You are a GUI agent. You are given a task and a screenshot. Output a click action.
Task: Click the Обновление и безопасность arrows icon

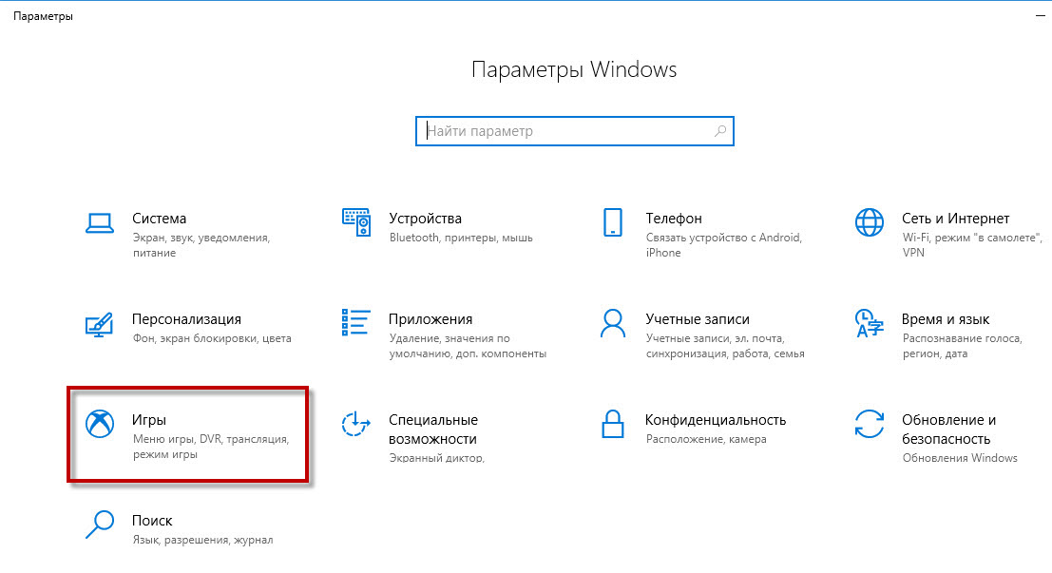(x=869, y=424)
